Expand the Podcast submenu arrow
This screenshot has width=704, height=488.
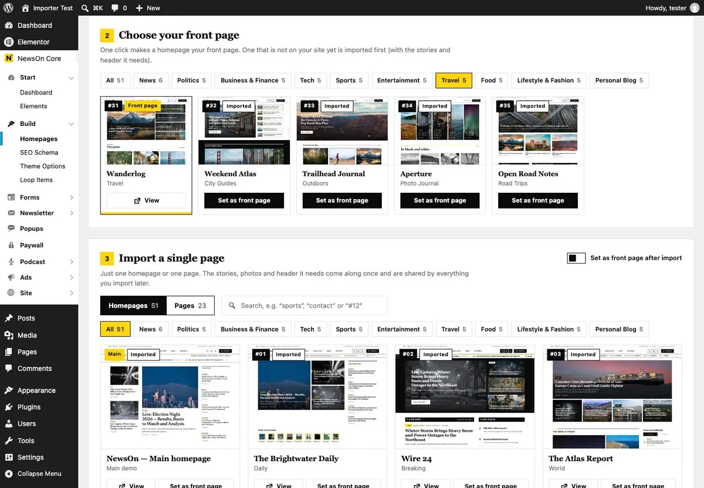[72, 262]
